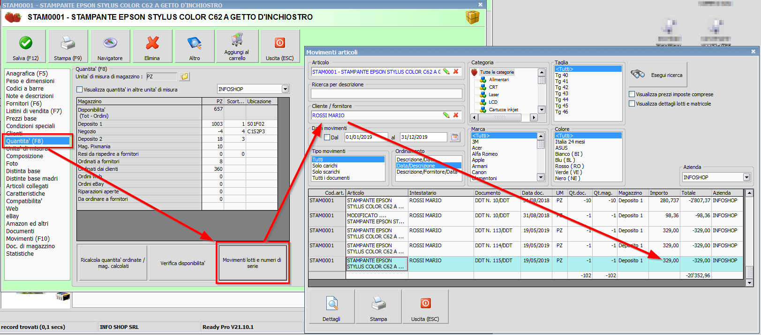Clear Cliente / fornitore with the red X
The height and width of the screenshot is (335, 761).
(x=456, y=115)
